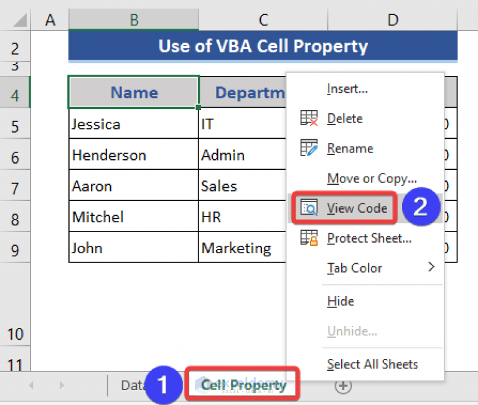478x405 pixels.
Task: Click the Protect Sheet lock icon
Action: 309,238
